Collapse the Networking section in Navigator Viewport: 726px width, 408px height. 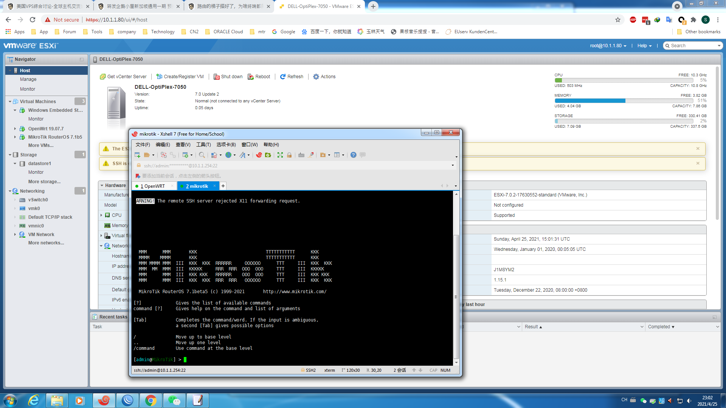click(10, 191)
